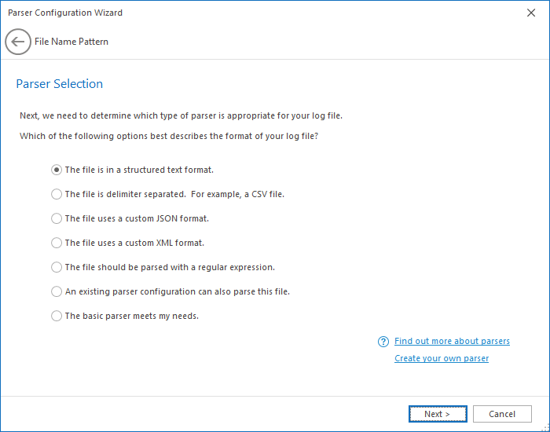Click the File Name Pattern step label
This screenshot has width=550, height=432.
[71, 42]
